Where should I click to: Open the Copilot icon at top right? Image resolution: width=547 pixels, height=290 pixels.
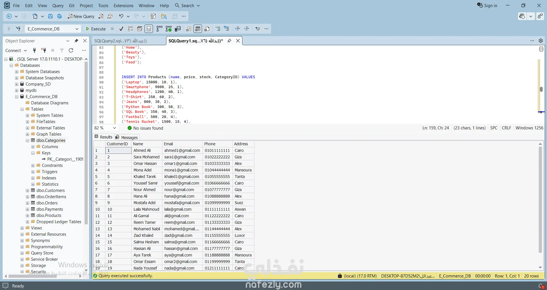(522, 16)
